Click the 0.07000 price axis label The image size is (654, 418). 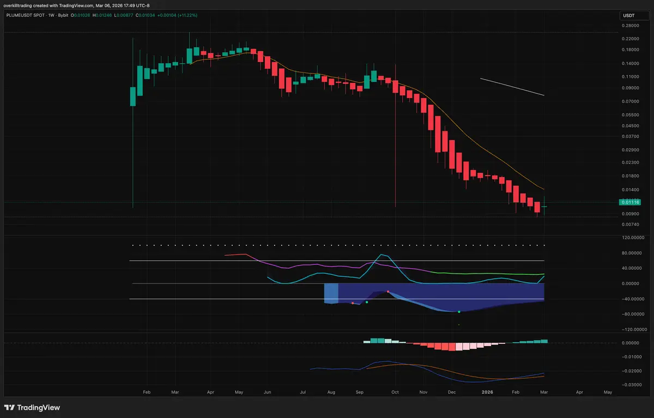[x=631, y=101]
